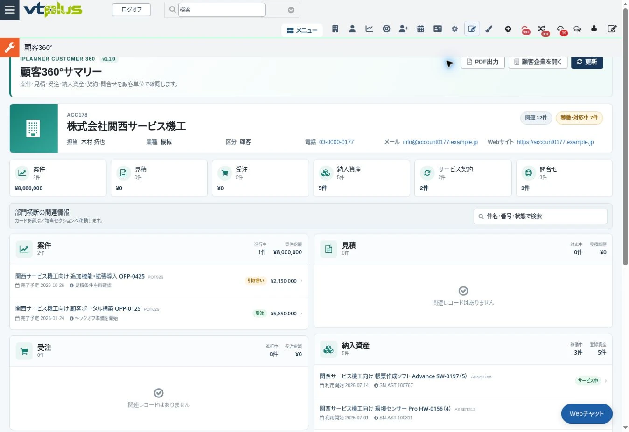
Task: Click the ログオフ button
Action: [132, 10]
